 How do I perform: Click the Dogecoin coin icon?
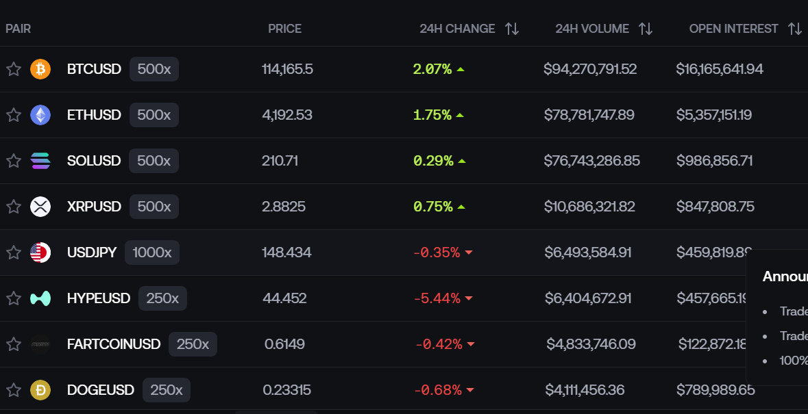40,390
